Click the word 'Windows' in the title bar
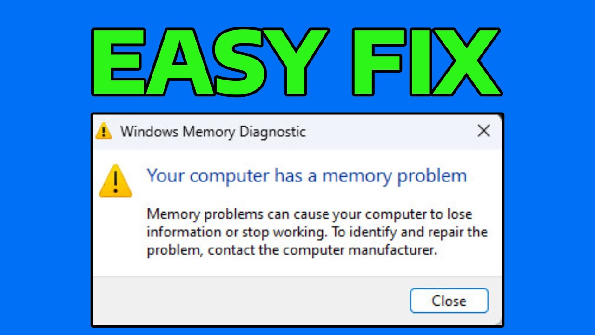The image size is (595, 335). [149, 132]
